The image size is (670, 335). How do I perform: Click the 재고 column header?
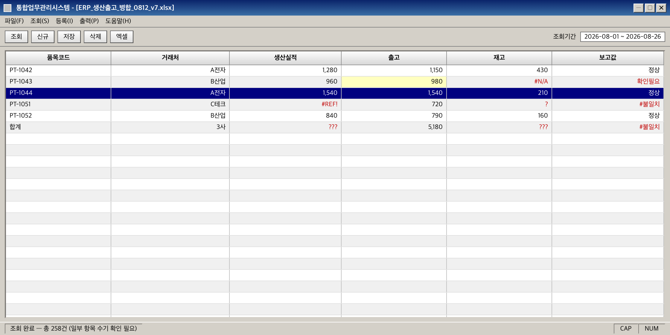click(x=499, y=58)
